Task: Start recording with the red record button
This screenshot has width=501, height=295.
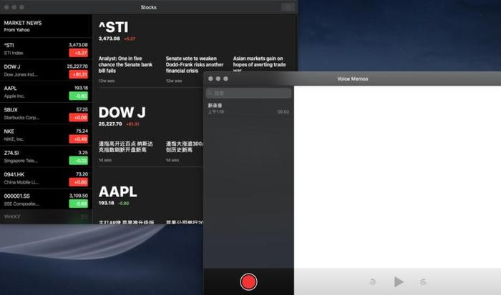Action: pyautogui.click(x=248, y=282)
